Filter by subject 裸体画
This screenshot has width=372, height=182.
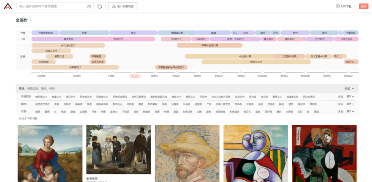(x=313, y=104)
